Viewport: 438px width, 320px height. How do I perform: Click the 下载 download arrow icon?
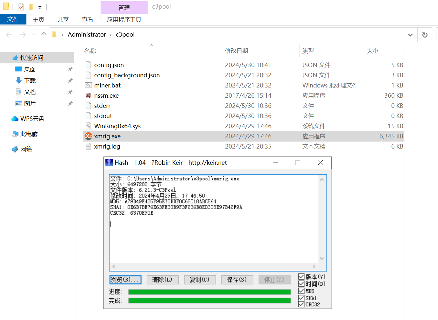[x=19, y=80]
